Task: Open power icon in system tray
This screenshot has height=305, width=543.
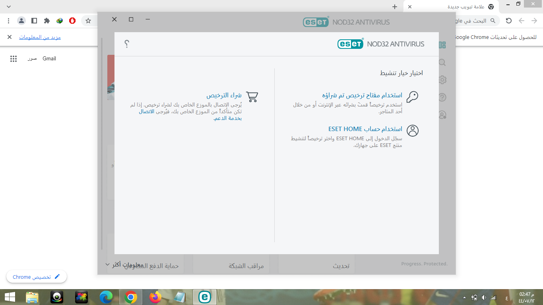Action: point(474,297)
